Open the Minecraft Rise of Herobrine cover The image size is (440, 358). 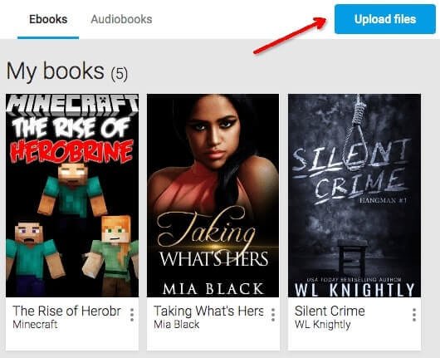click(x=72, y=195)
